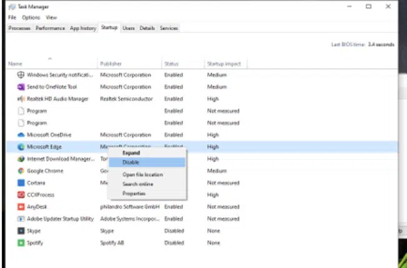Viewport: 407px width, 268px height.
Task: Open the Options menu
Action: click(x=31, y=17)
